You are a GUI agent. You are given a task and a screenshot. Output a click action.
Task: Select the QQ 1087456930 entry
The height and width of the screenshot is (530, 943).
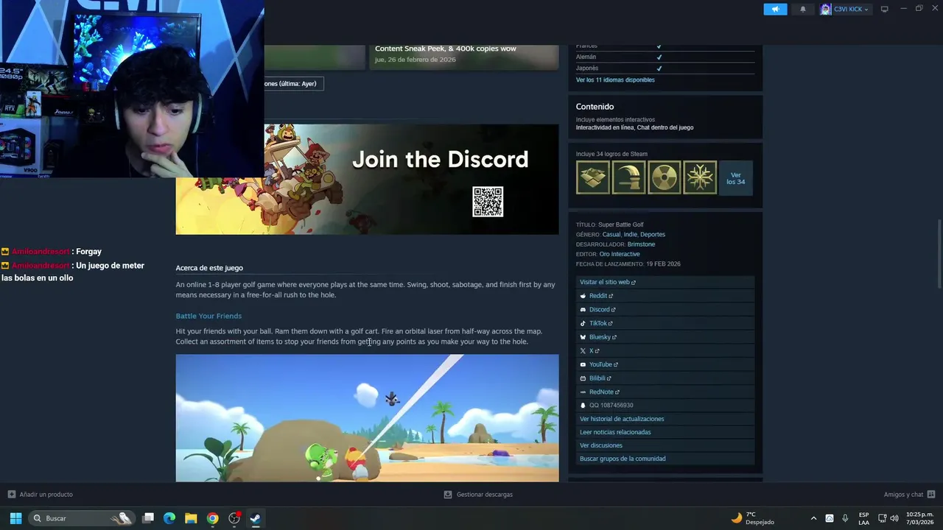665,405
